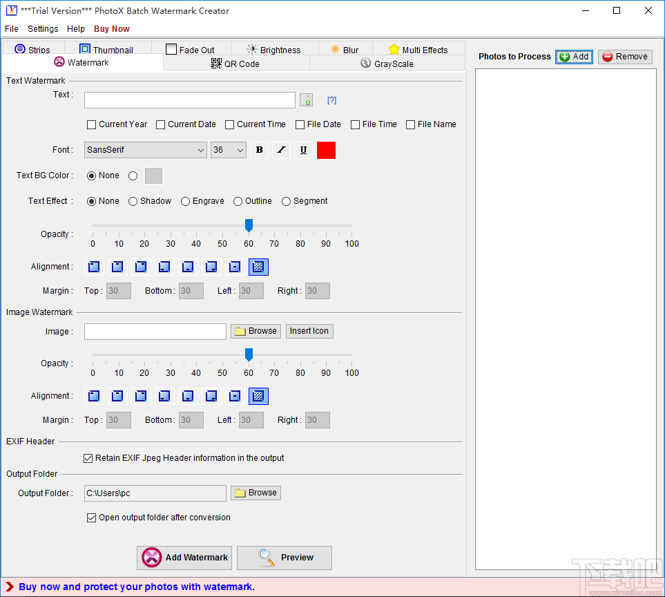Switch to the QR Code tab

click(x=236, y=64)
